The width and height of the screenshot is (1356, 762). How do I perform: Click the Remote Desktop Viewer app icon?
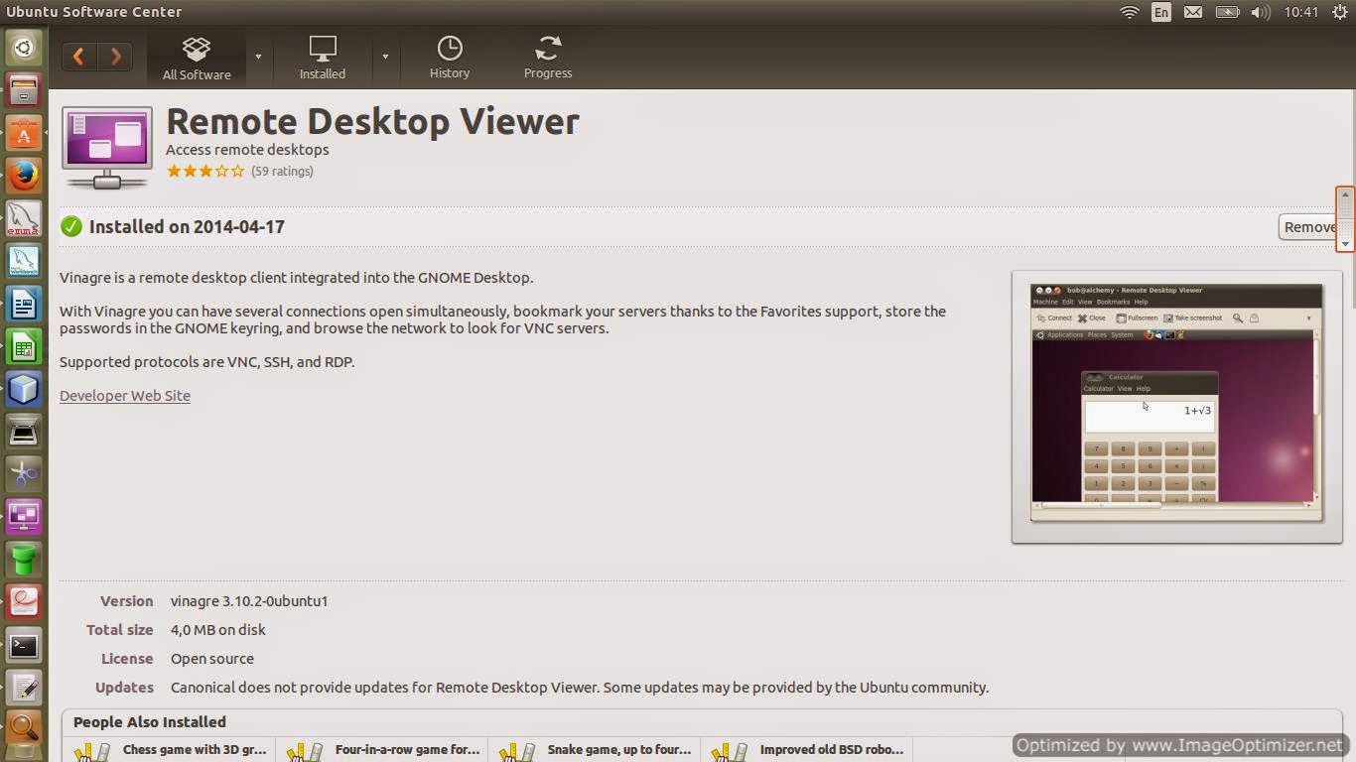[107, 148]
